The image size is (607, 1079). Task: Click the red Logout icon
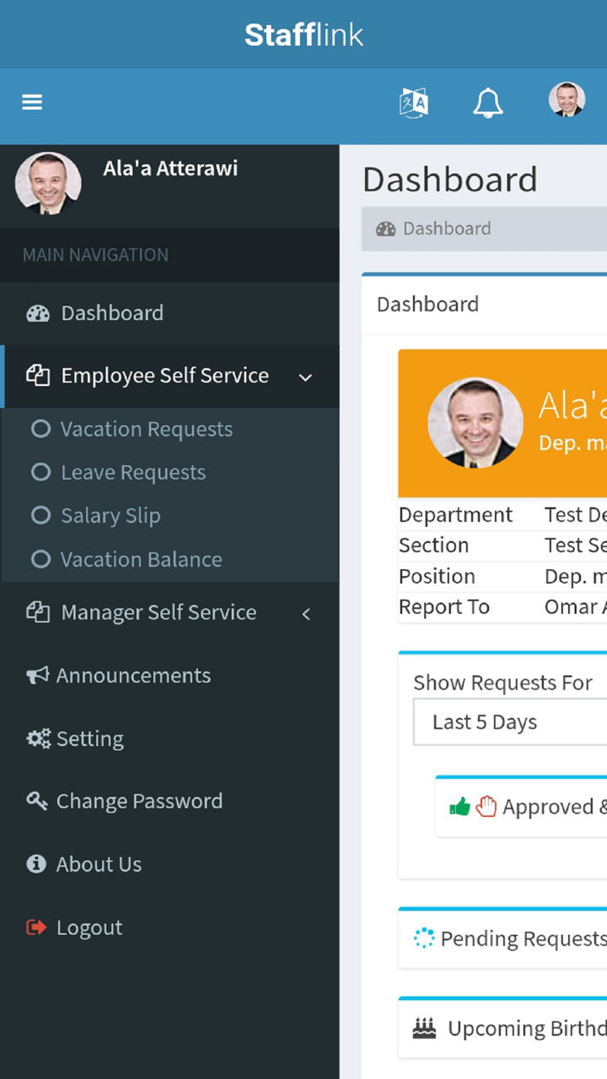[x=36, y=927]
